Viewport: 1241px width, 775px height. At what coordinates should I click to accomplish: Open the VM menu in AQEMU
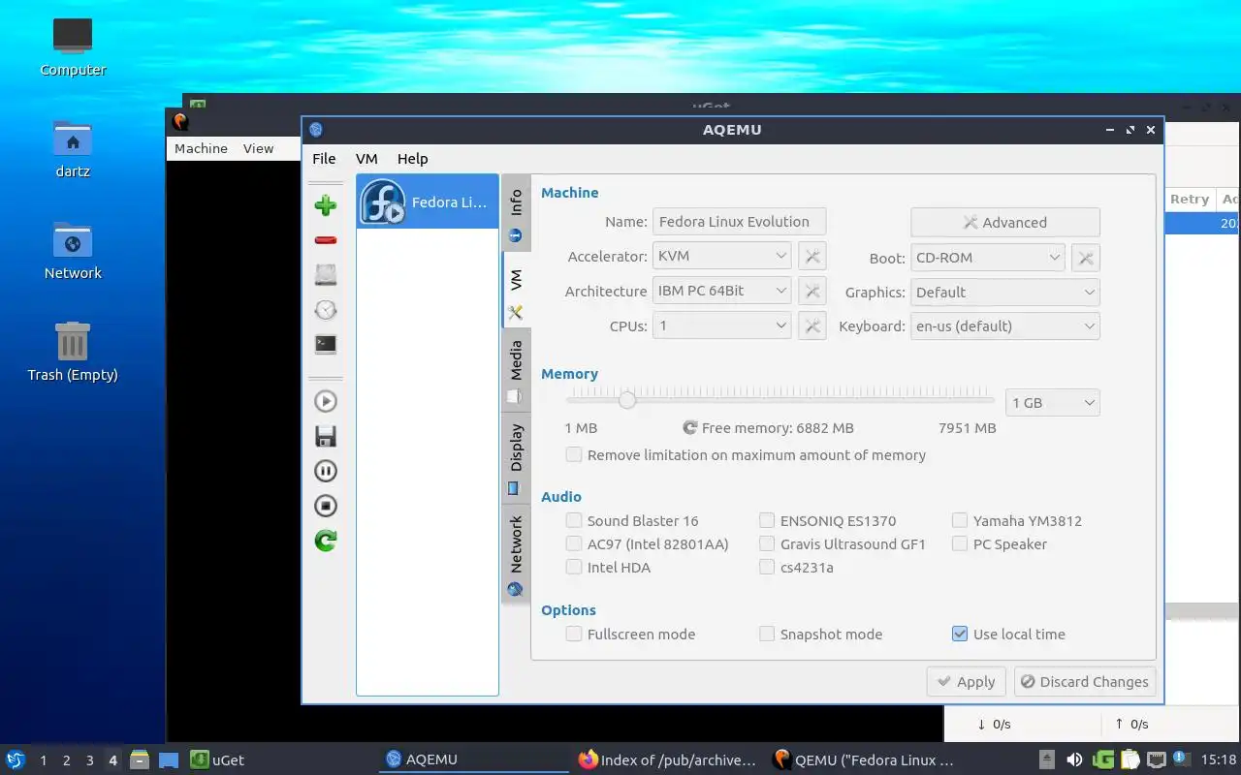(366, 159)
